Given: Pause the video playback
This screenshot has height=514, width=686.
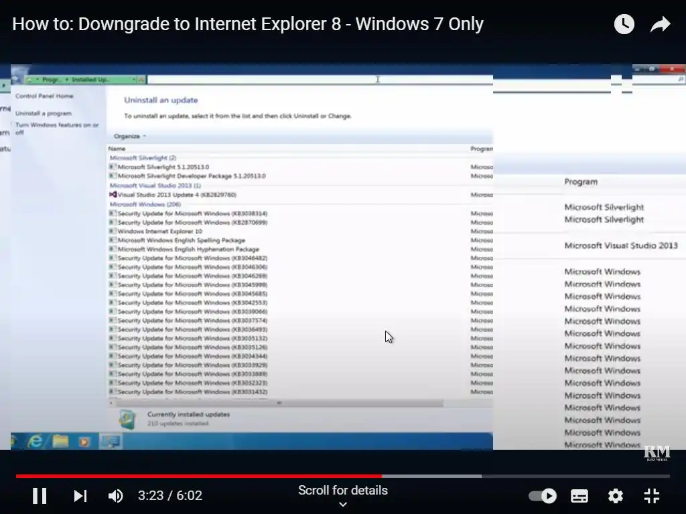Looking at the screenshot, I should 40,496.
